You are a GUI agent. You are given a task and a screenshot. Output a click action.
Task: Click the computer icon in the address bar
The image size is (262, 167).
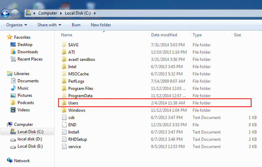coord(28,13)
